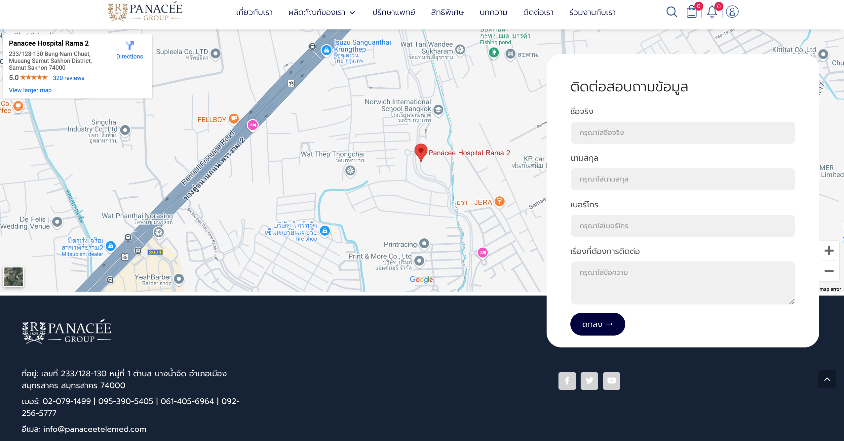Click the Singchai Industry Co., Ltd marker

pos(125,130)
